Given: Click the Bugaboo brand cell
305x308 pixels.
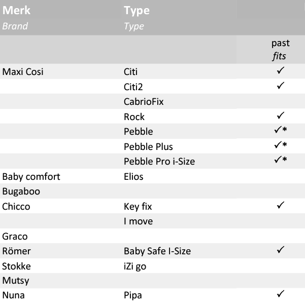Looking at the screenshot, I should click(x=21, y=191).
